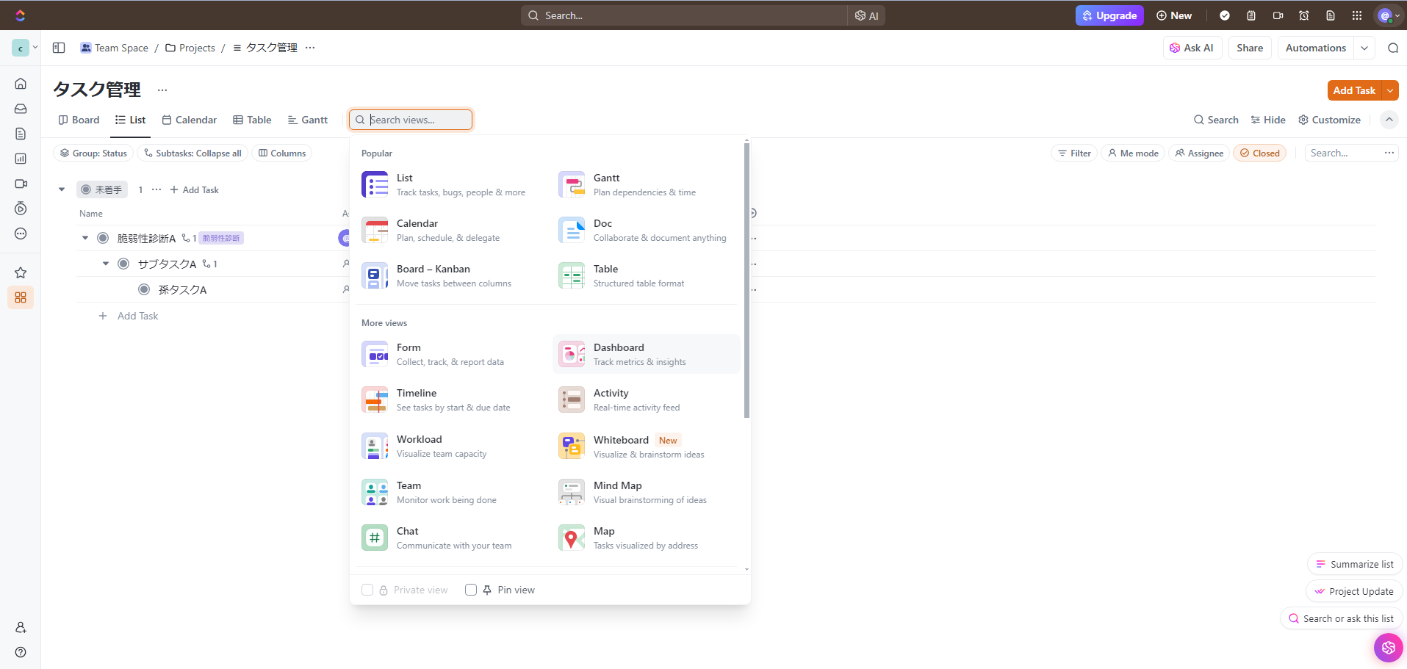The height and width of the screenshot is (669, 1407).
Task: Click the New button in top bar
Action: coord(1174,15)
